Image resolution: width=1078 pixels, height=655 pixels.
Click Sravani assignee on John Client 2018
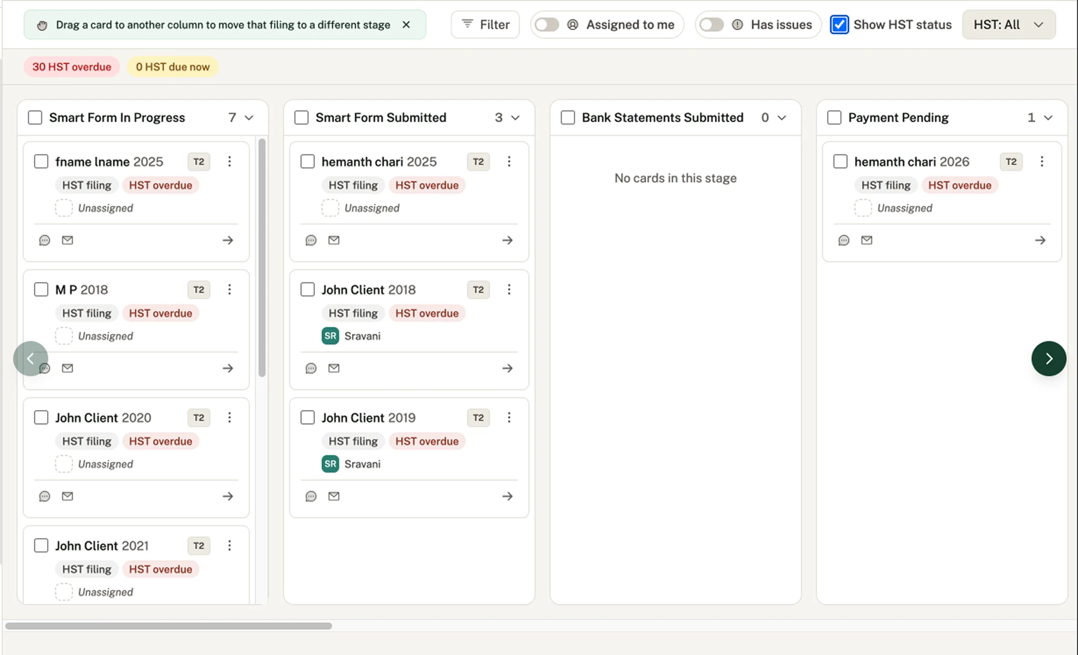point(351,336)
